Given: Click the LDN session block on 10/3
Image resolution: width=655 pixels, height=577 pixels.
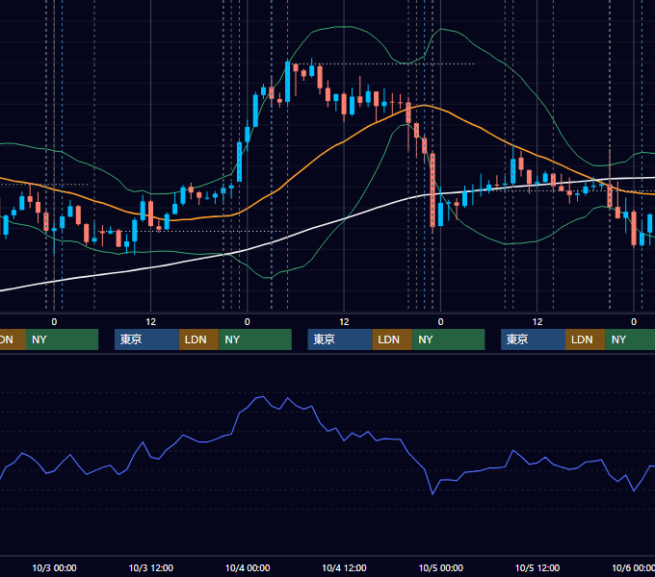Looking at the screenshot, I should pyautogui.click(x=198, y=339).
